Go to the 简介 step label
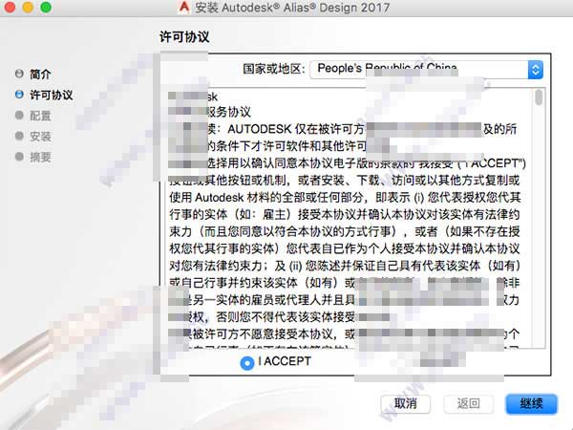 40,75
